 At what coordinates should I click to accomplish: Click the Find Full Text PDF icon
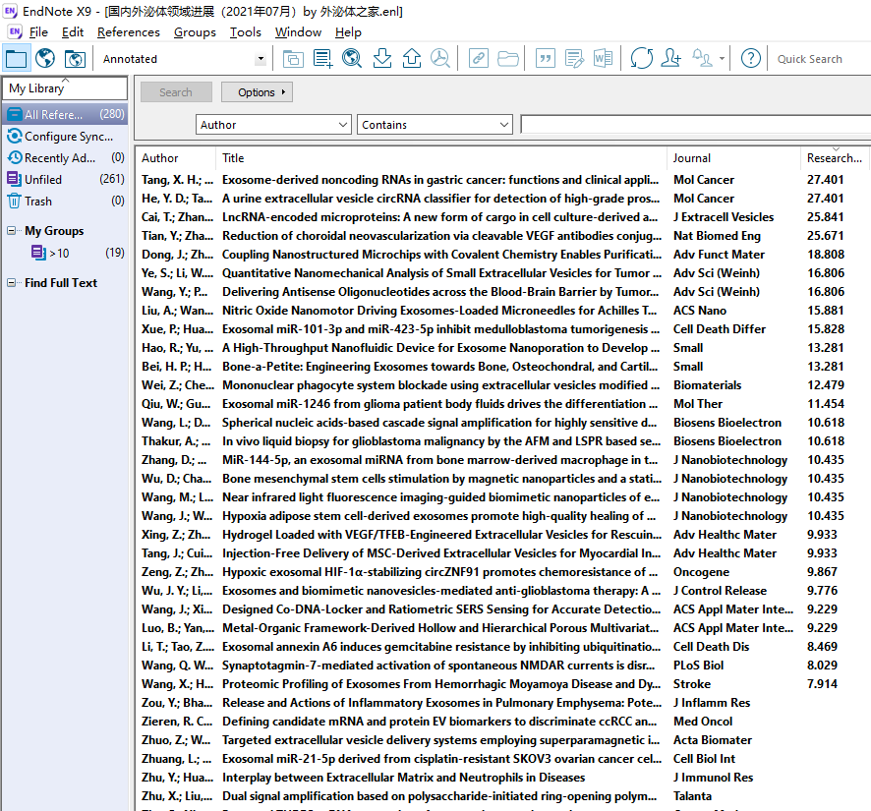(440, 58)
